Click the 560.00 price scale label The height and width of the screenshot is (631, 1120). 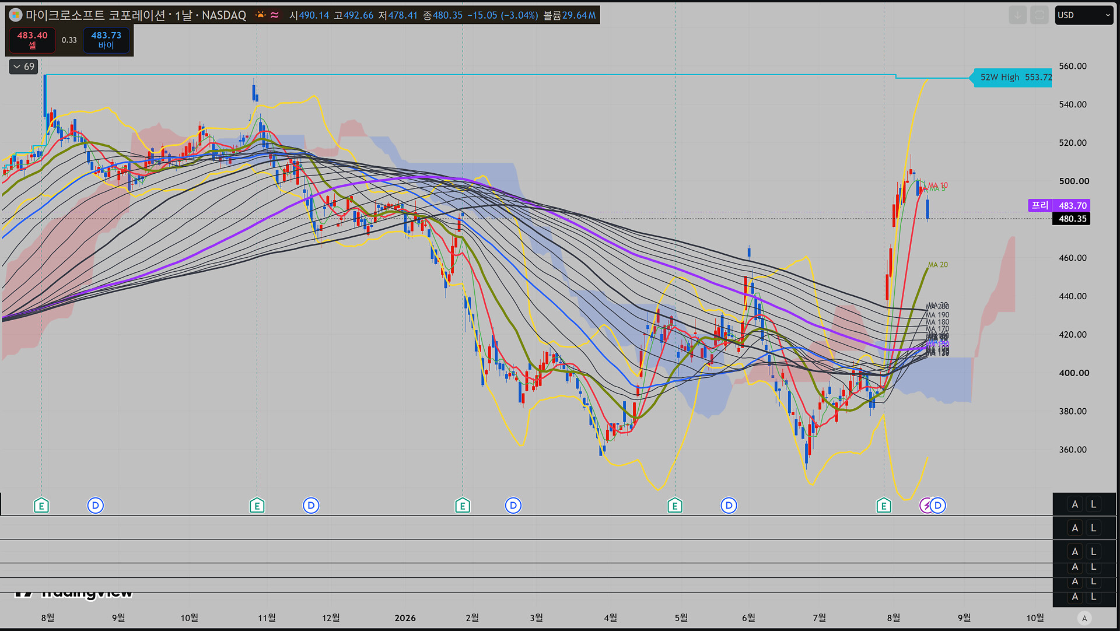click(1073, 66)
